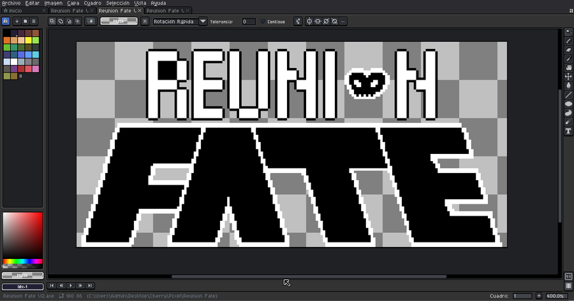Open the Capa menu

tap(73, 3)
